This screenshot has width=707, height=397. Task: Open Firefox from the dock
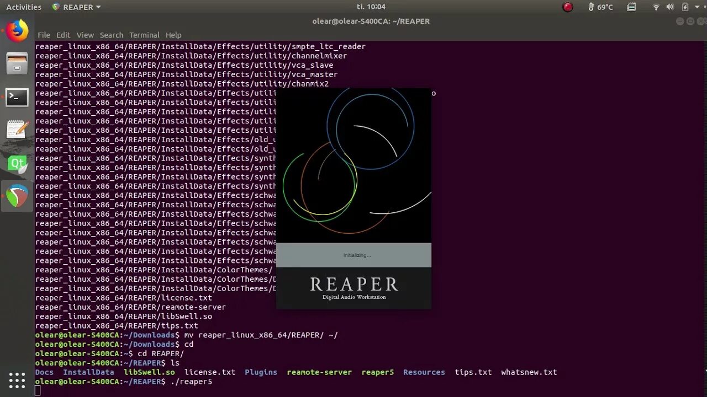(x=17, y=31)
